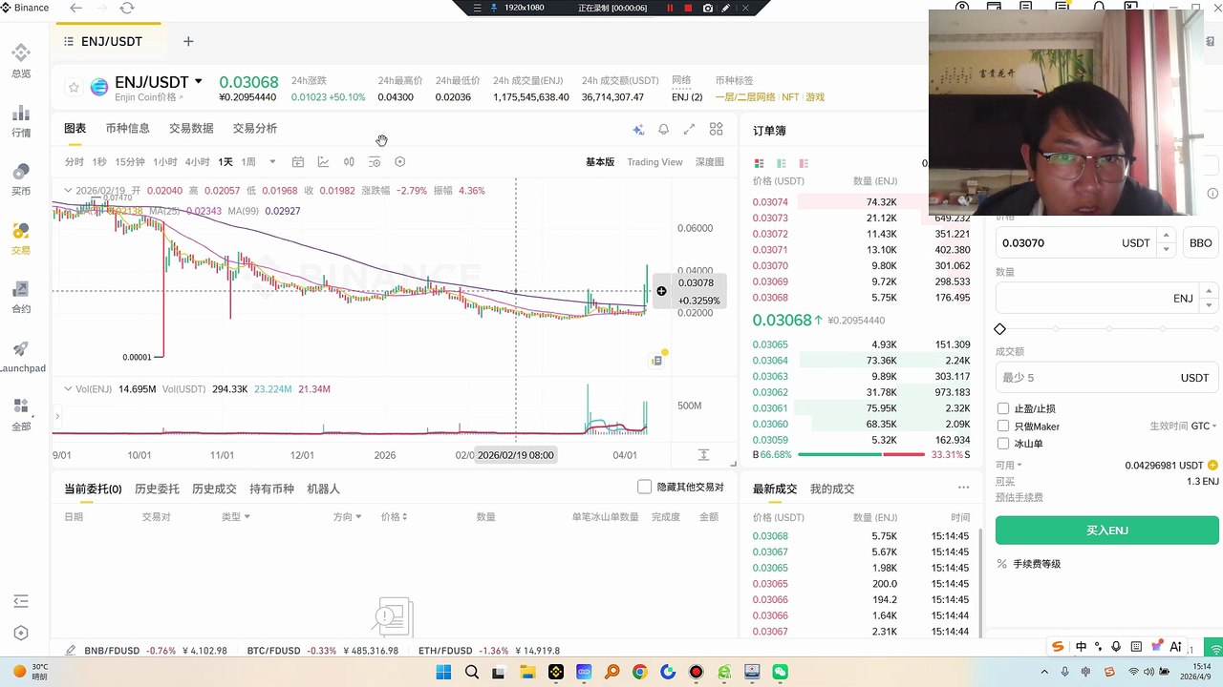This screenshot has height=687, width=1223.
Task: Switch to 我的成交 tab
Action: click(x=832, y=489)
